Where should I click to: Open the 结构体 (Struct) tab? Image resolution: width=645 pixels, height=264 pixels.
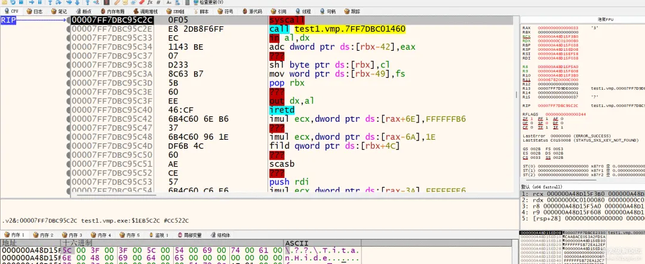pyautogui.click(x=220, y=235)
